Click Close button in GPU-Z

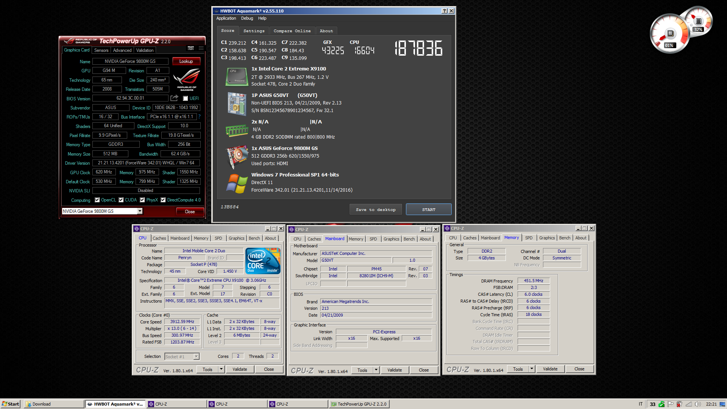pyautogui.click(x=190, y=212)
